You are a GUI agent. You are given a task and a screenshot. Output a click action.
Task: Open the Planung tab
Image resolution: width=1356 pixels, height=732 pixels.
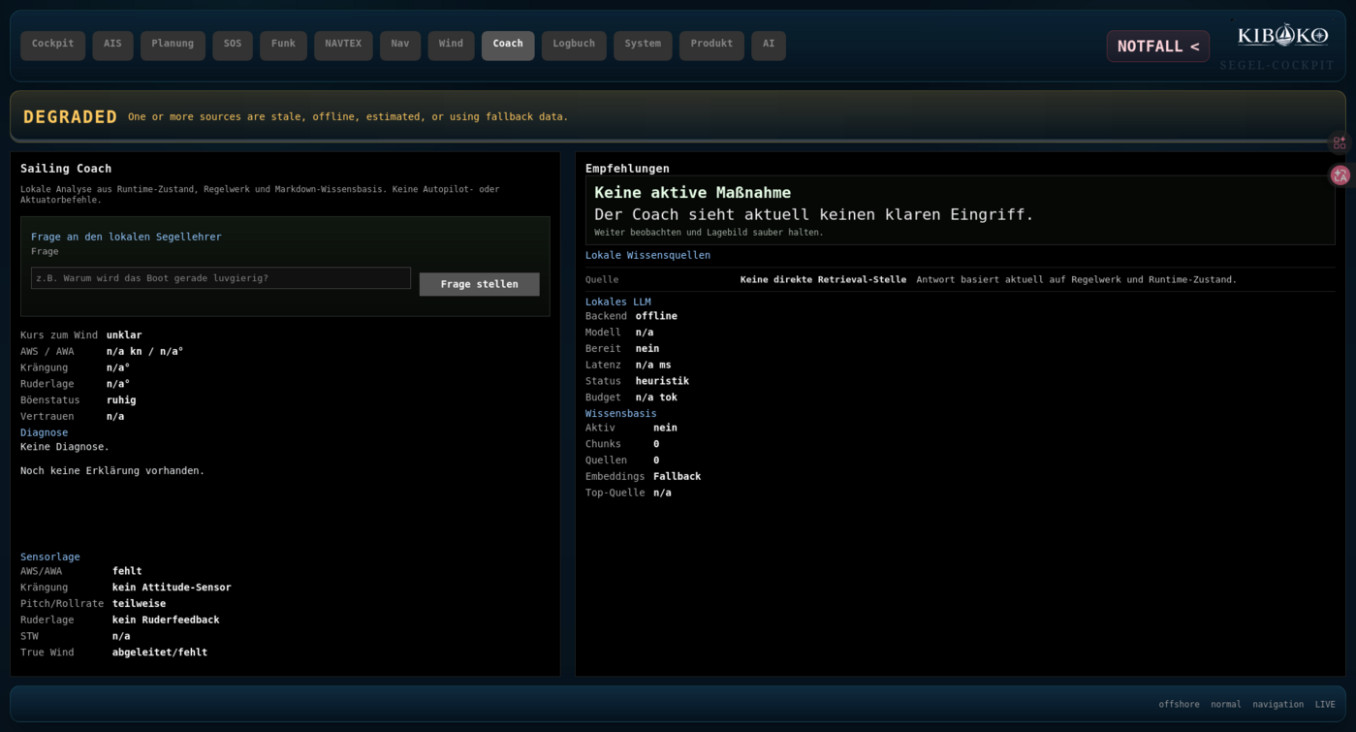tap(173, 45)
